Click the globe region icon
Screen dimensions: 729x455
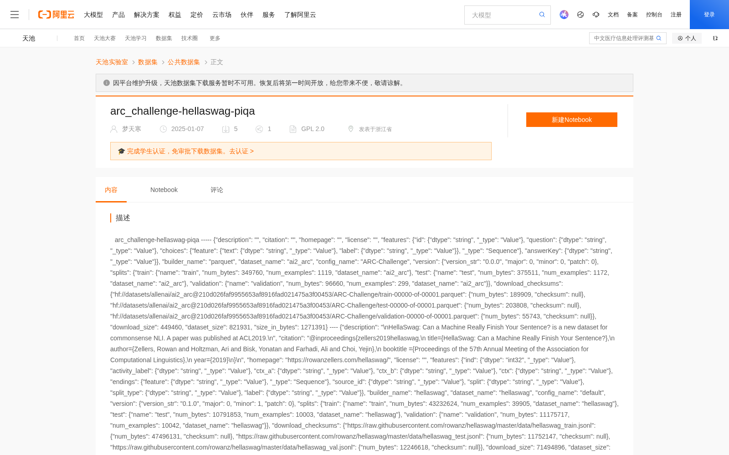tap(580, 15)
